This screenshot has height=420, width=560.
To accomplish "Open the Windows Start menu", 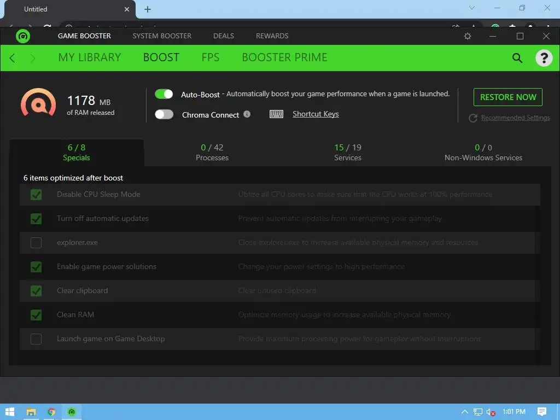I will tap(10, 412).
